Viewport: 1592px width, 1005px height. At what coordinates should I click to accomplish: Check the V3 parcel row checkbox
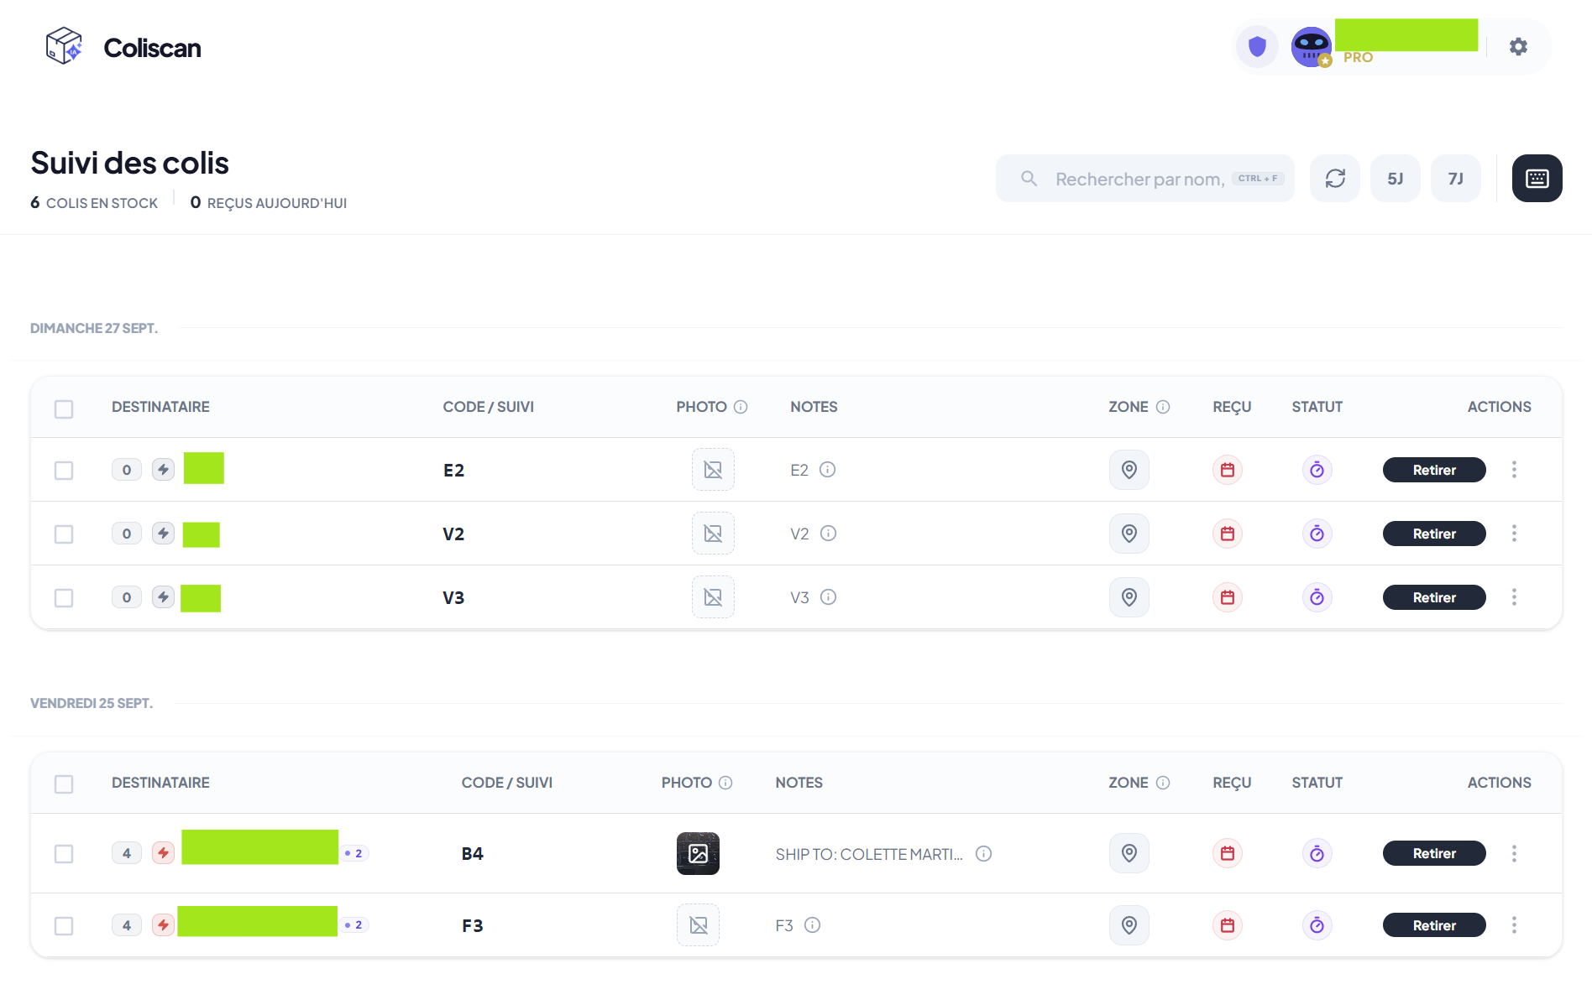tap(64, 598)
